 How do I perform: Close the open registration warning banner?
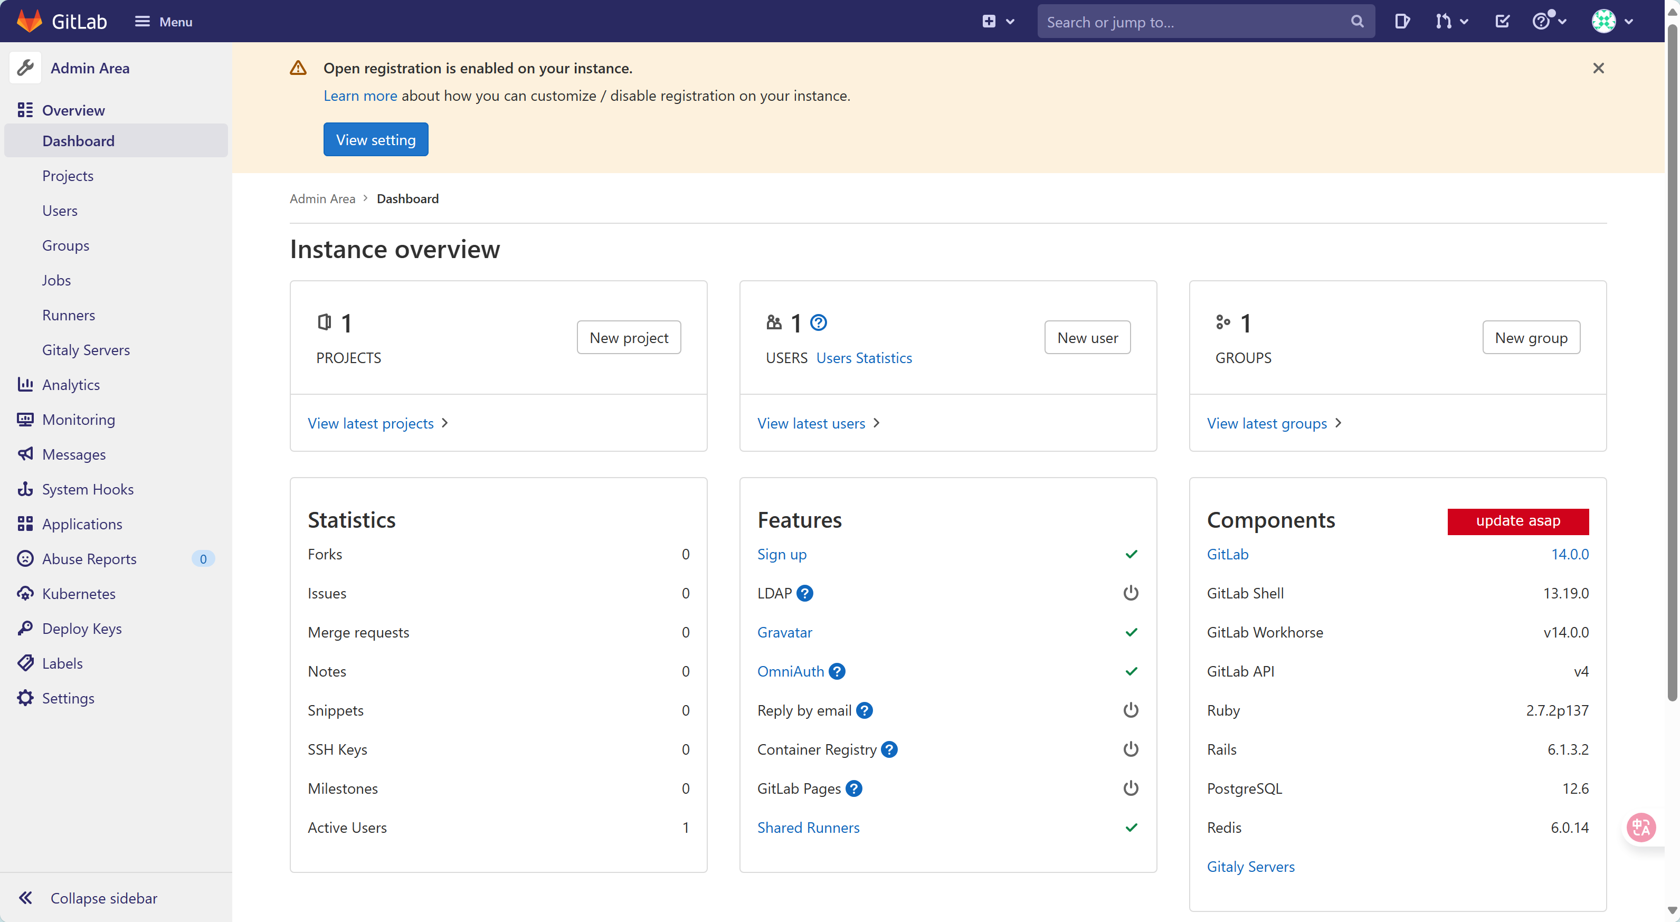1598,68
